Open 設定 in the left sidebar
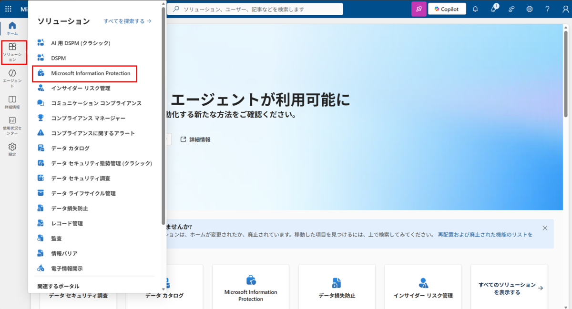572x309 pixels. click(12, 150)
